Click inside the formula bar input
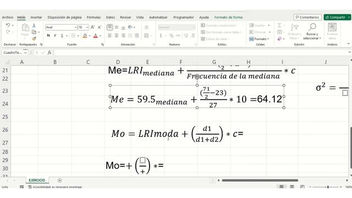 [200, 53]
